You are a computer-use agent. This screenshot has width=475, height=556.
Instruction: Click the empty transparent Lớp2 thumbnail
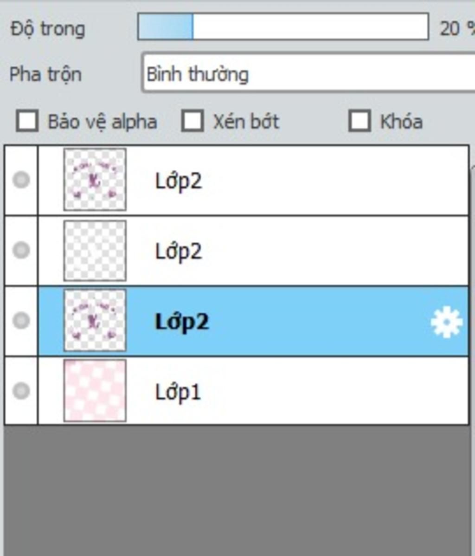point(95,250)
